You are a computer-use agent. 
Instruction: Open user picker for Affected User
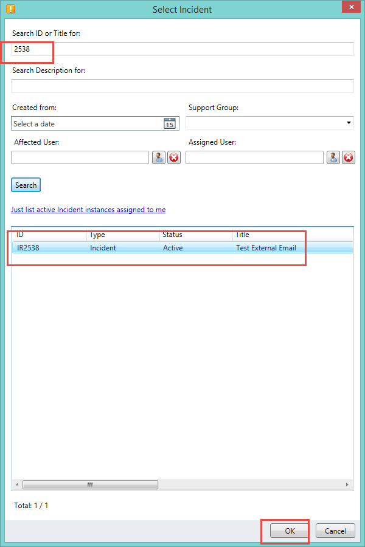coord(159,157)
